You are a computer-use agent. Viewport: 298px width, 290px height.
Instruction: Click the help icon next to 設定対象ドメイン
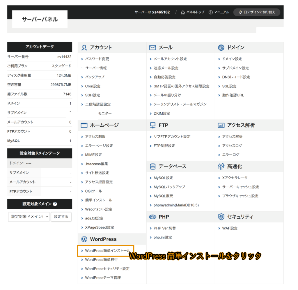[55, 204]
